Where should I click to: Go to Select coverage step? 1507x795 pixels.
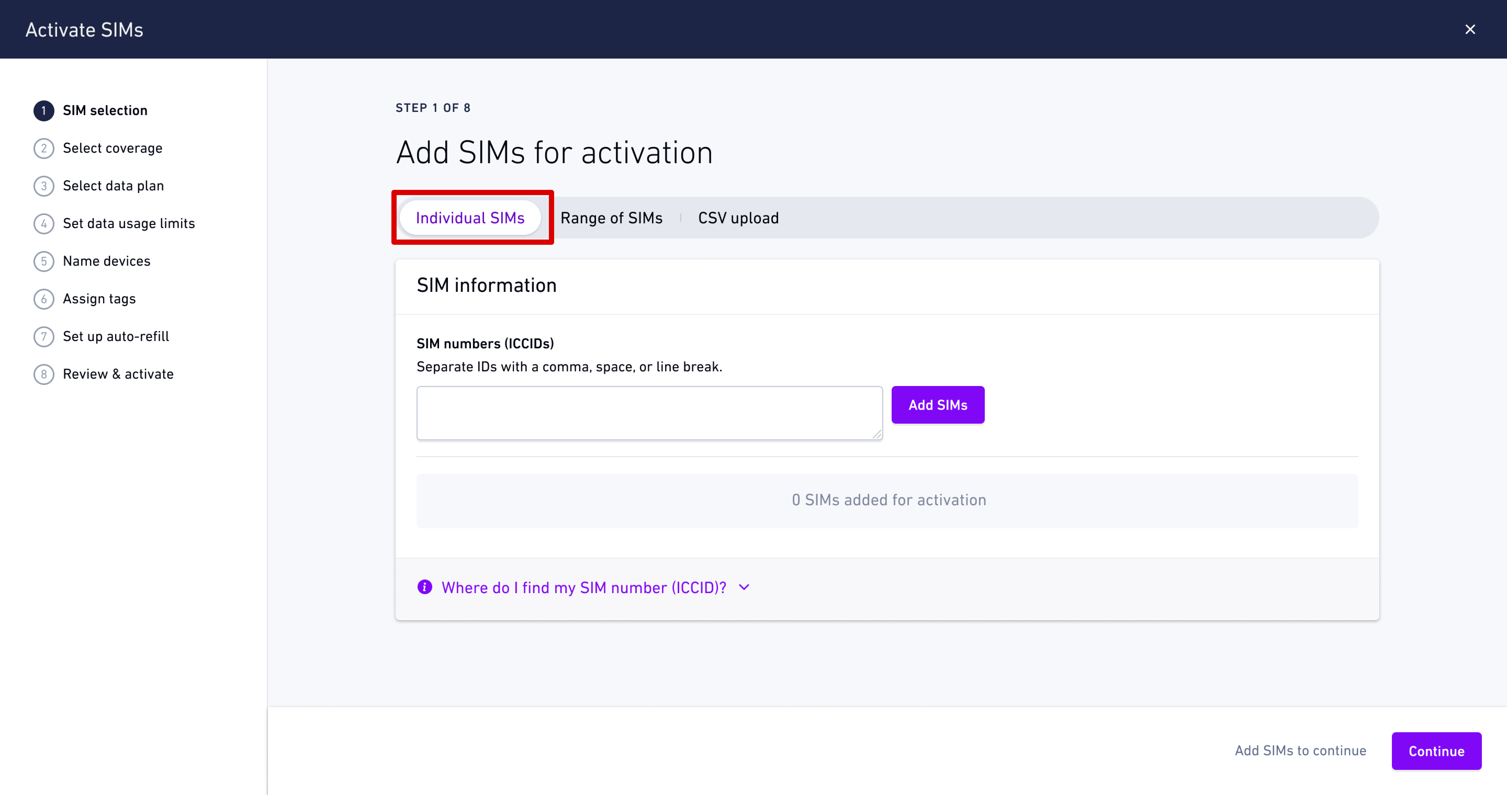(x=112, y=149)
